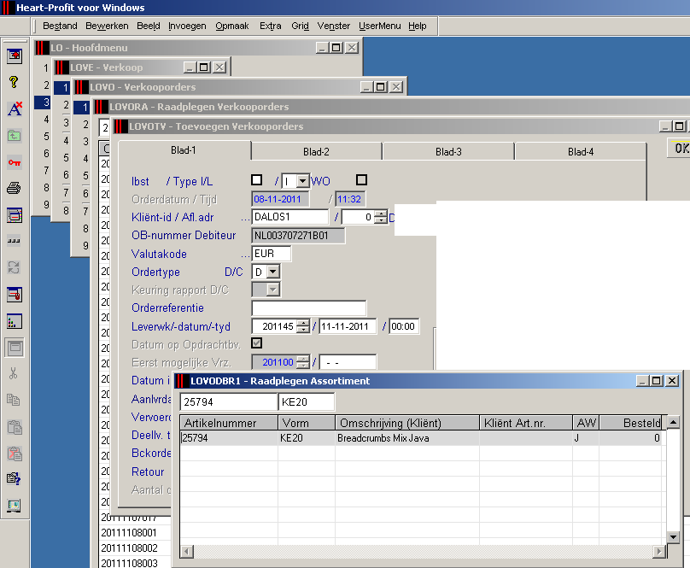Click the assortment grid scroll right arrow
690x568 pixels.
[659, 551]
